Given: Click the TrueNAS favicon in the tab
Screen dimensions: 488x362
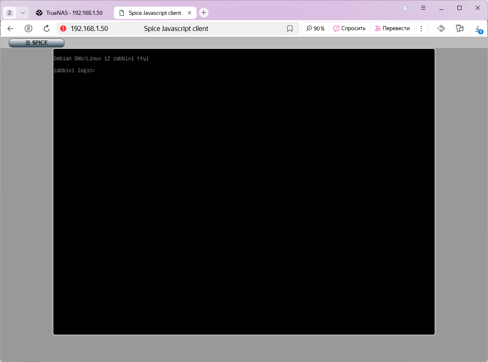Looking at the screenshot, I should click(x=39, y=13).
